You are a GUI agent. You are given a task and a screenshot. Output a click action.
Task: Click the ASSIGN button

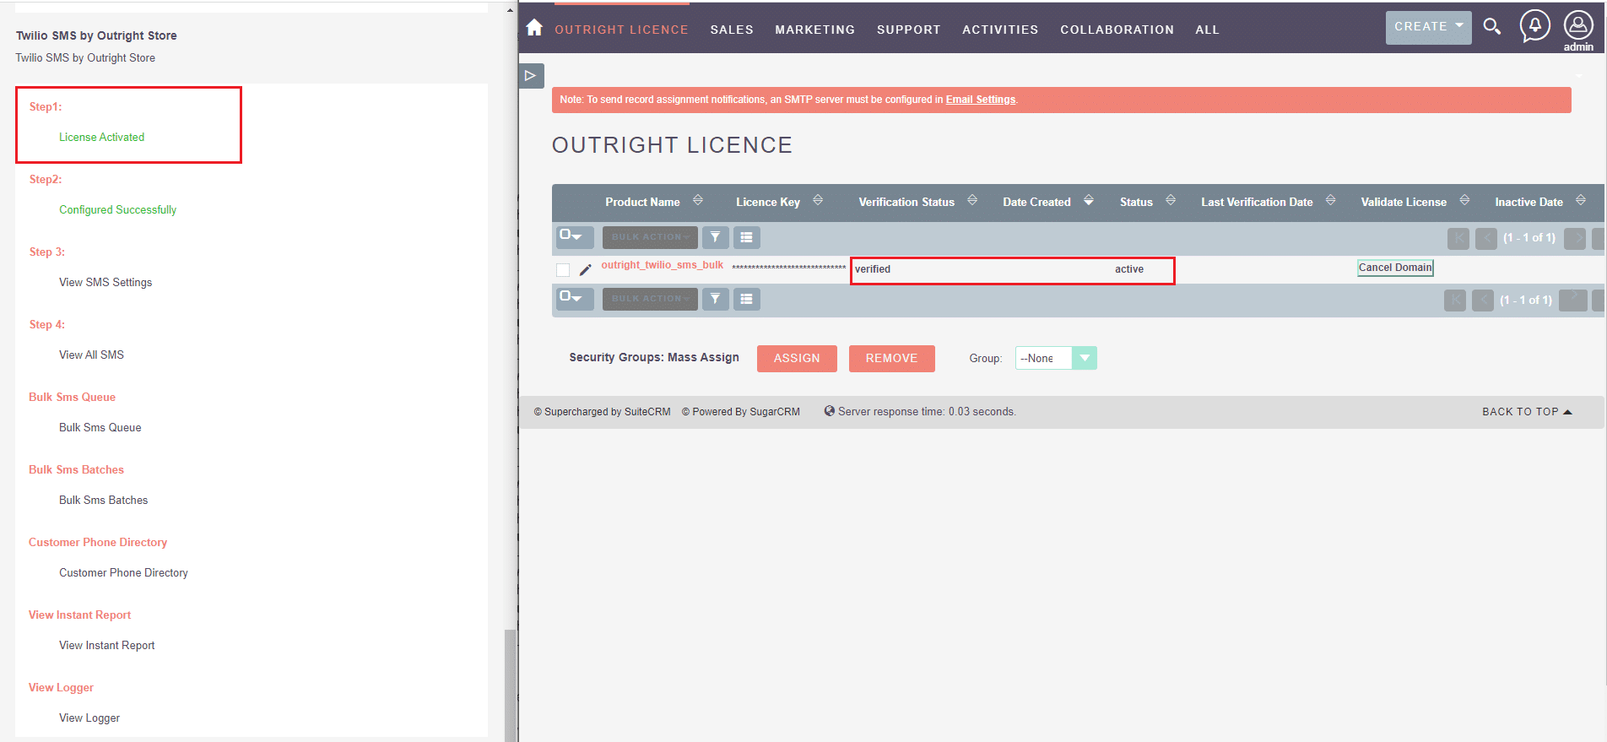pyautogui.click(x=797, y=358)
